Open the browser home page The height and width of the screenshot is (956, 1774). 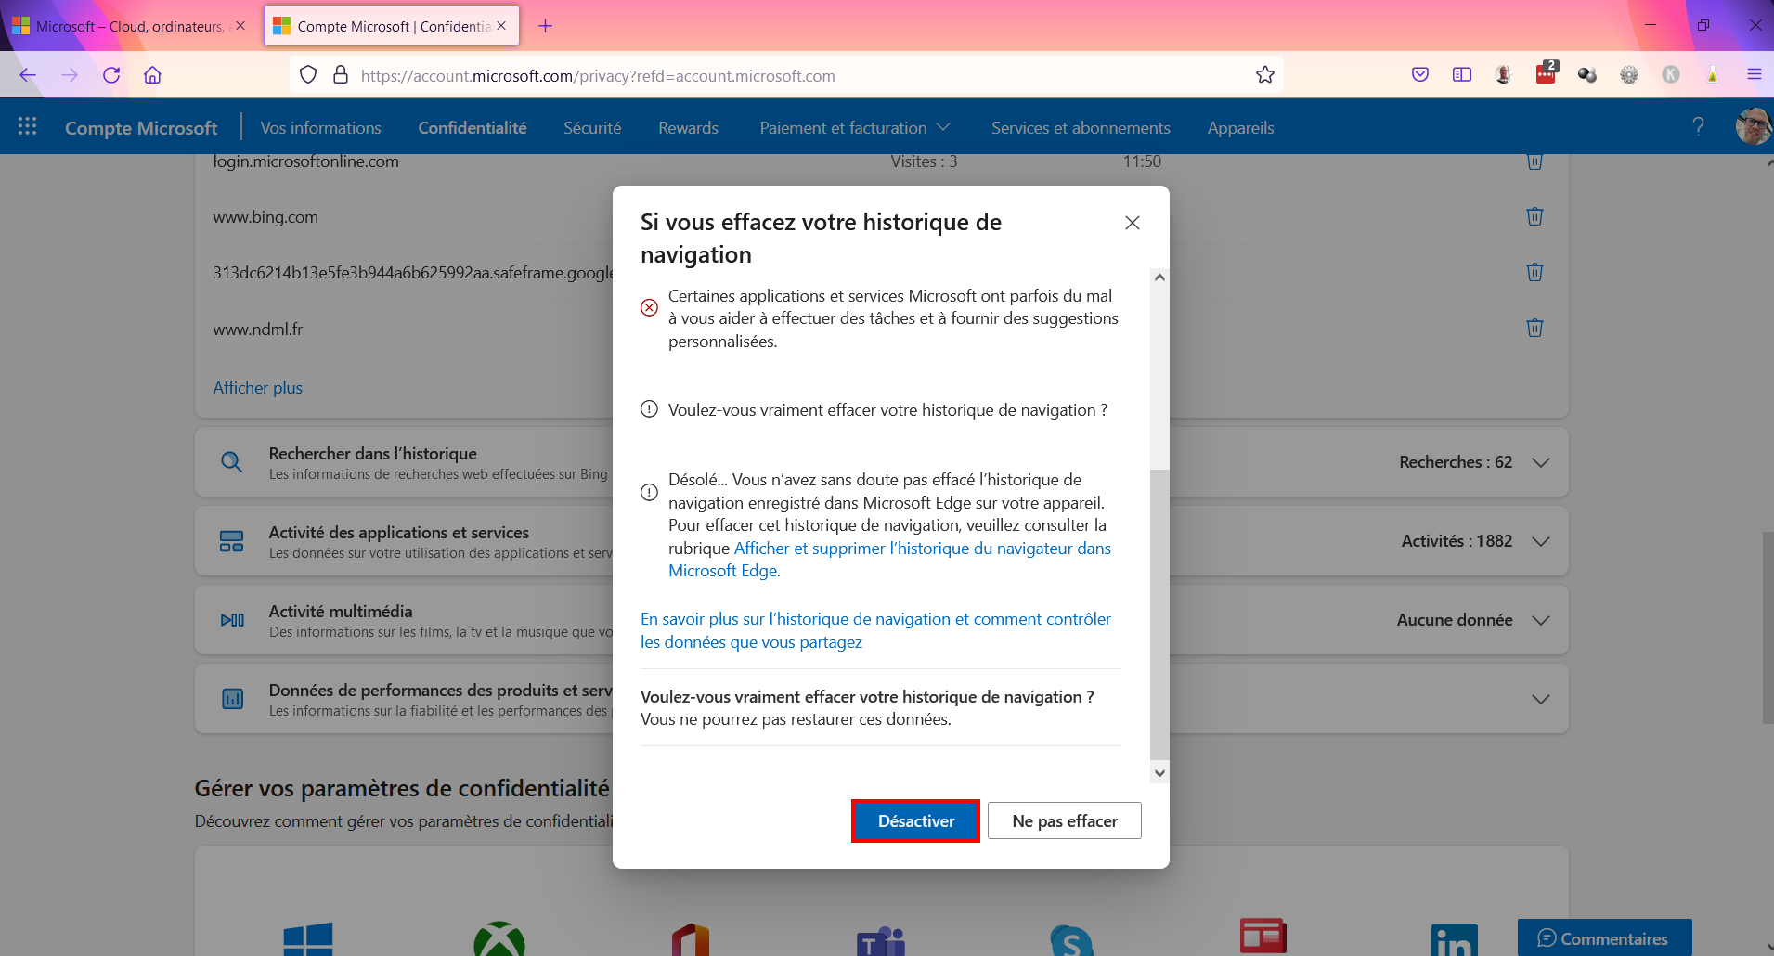point(153,75)
